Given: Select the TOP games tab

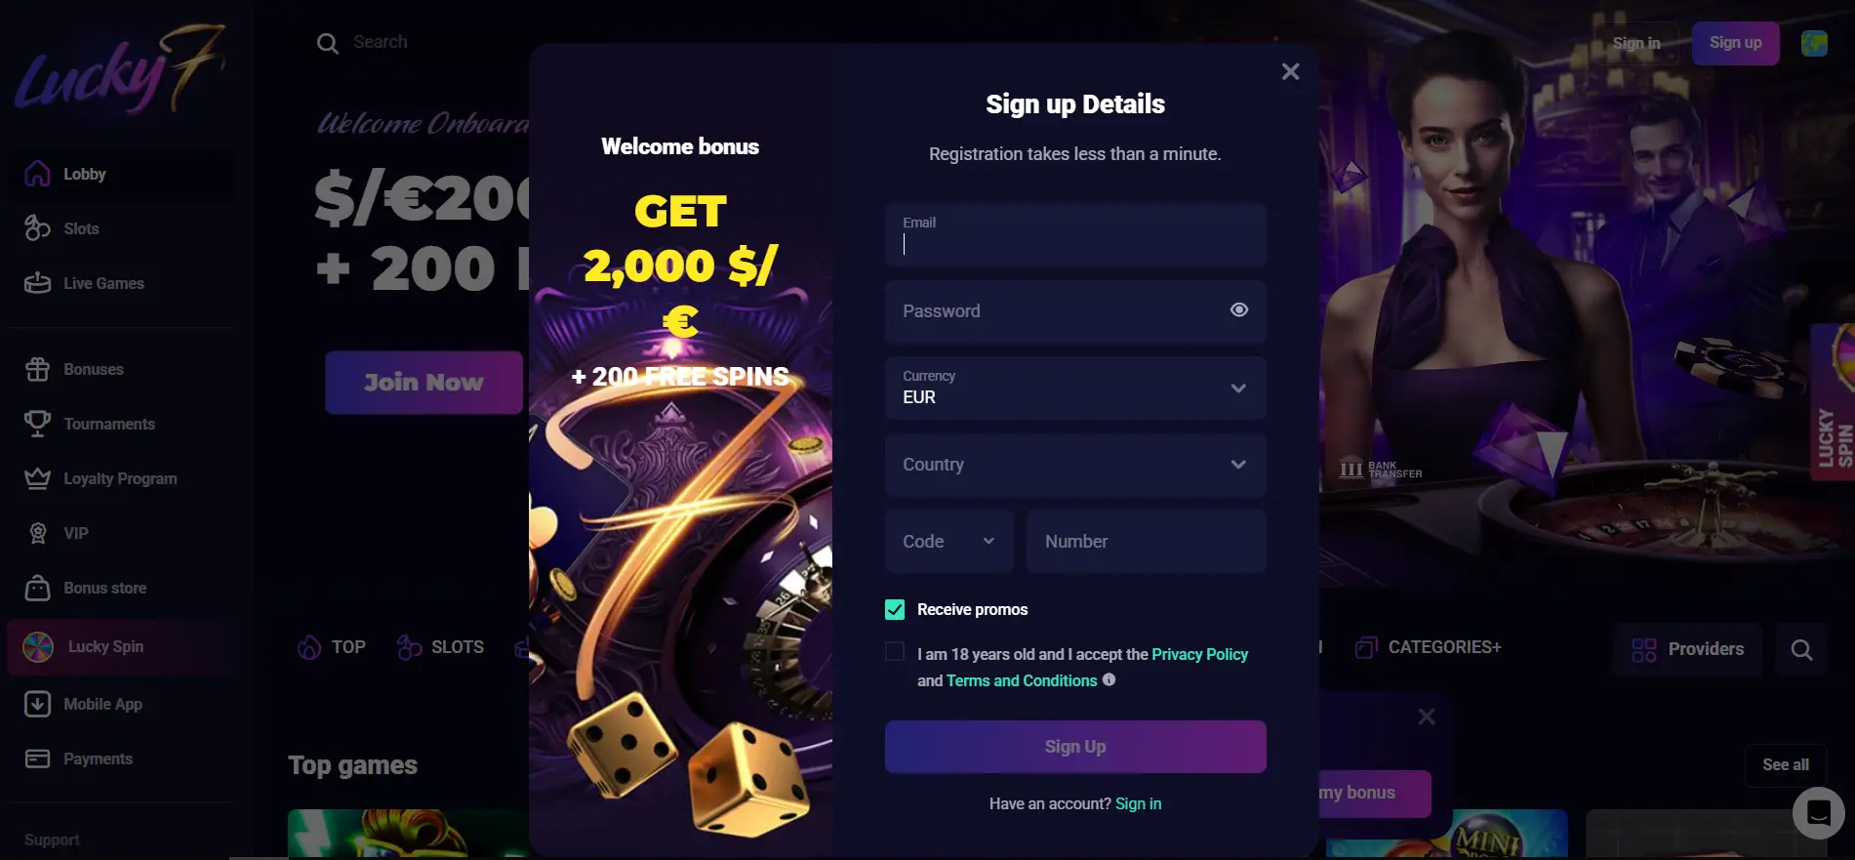Looking at the screenshot, I should (332, 647).
